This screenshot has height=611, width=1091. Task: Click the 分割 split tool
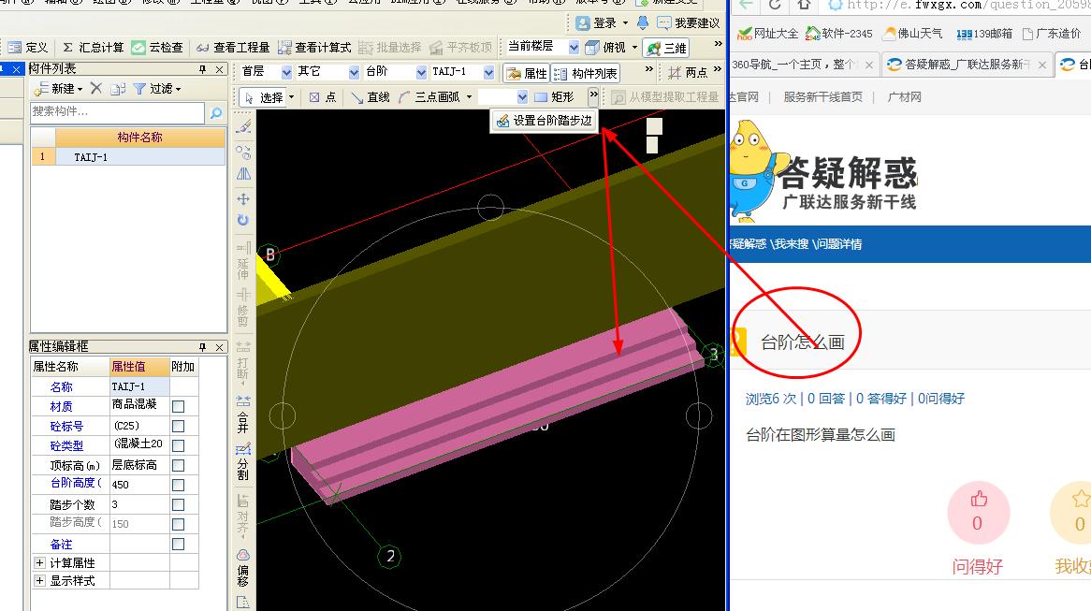243,462
